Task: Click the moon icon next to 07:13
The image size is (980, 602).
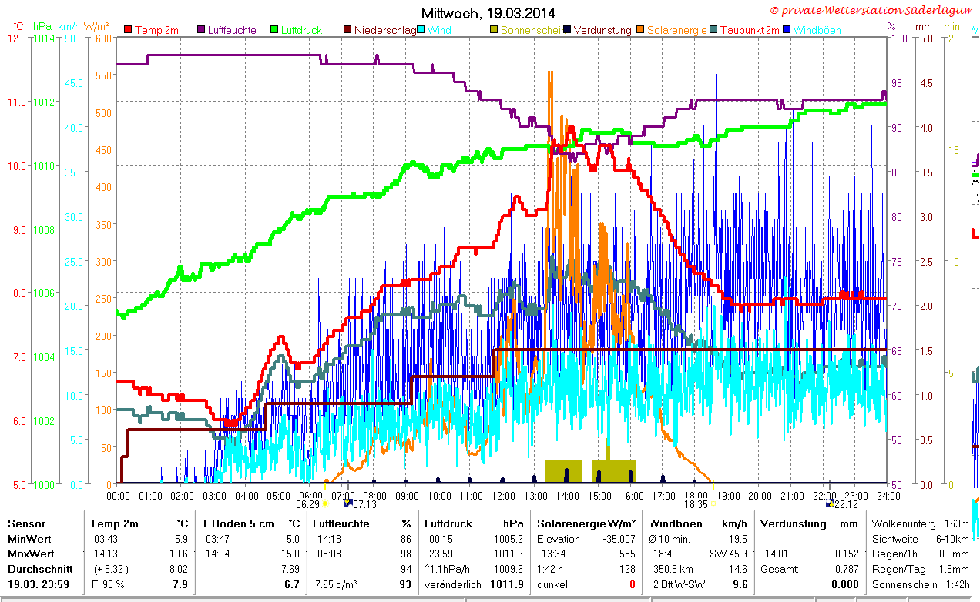Action: tap(348, 503)
